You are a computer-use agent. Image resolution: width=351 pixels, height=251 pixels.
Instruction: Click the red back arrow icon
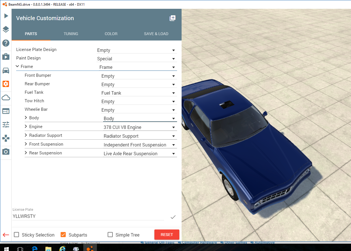(6, 235)
